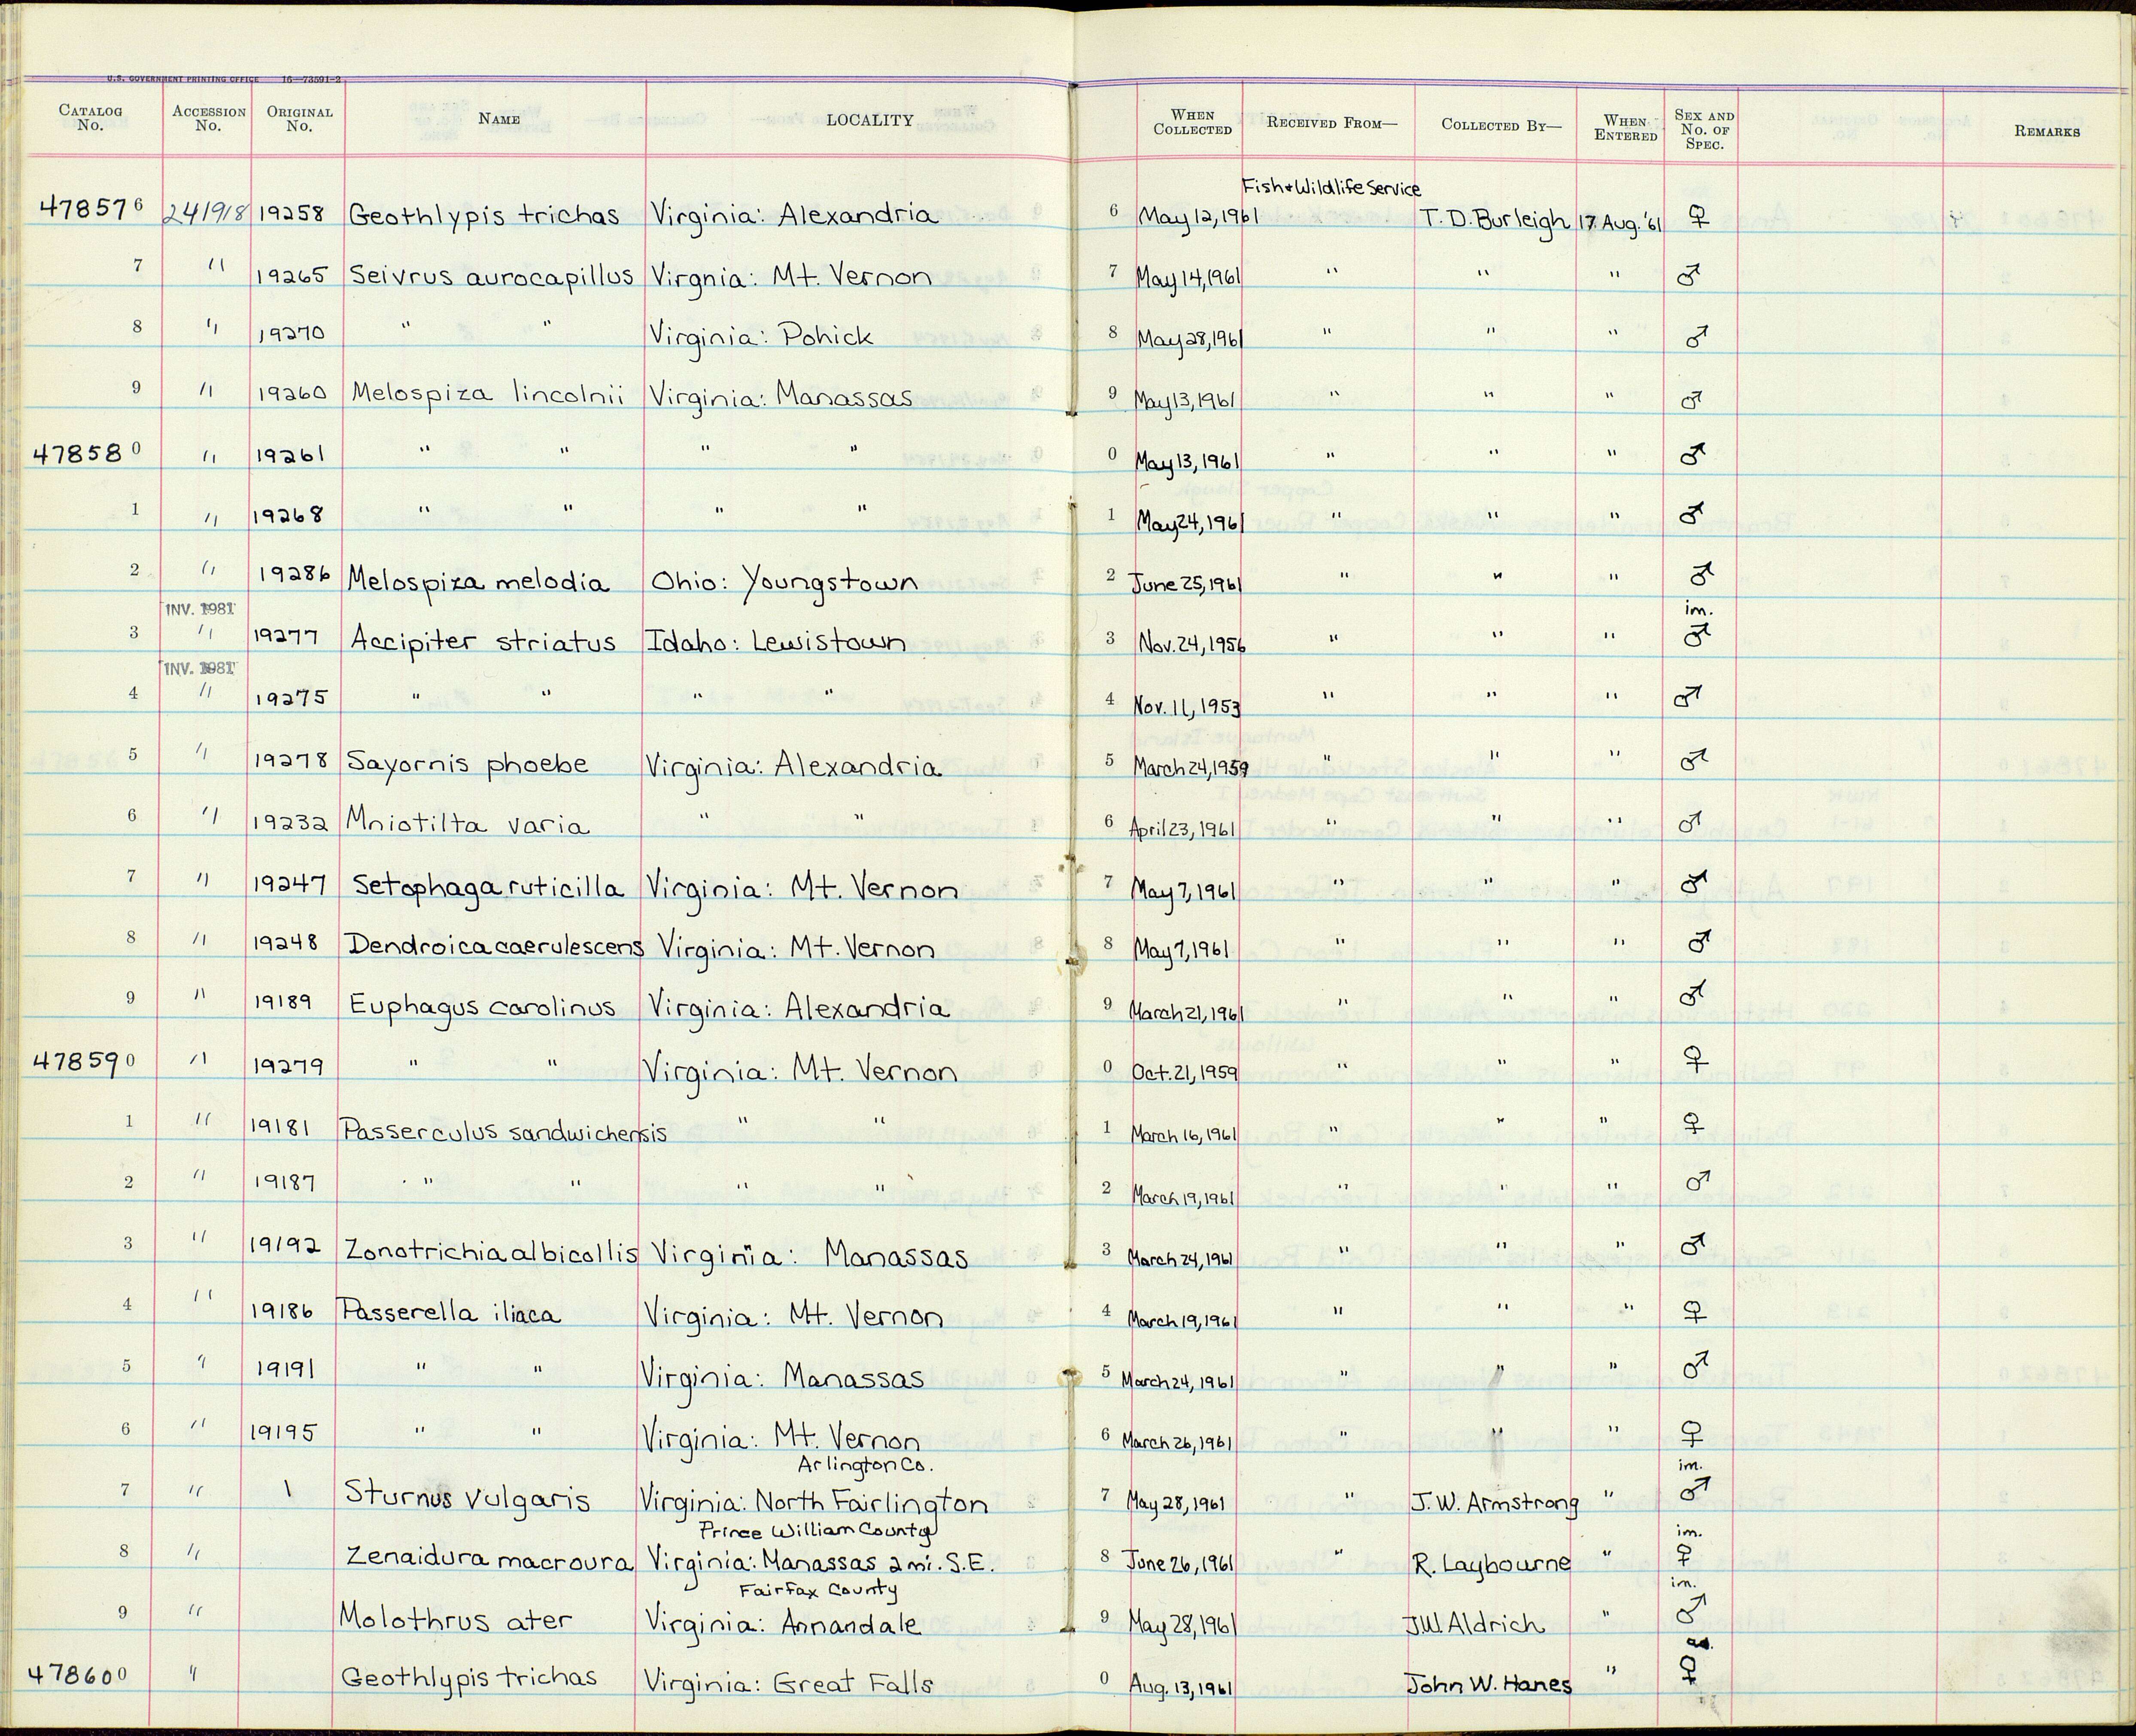This screenshot has width=2136, height=1736.
Task: Click female symbol in Oct. 21, 1959 row
Action: [x=1696, y=1057]
